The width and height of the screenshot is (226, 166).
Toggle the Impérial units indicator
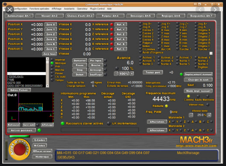52,60
